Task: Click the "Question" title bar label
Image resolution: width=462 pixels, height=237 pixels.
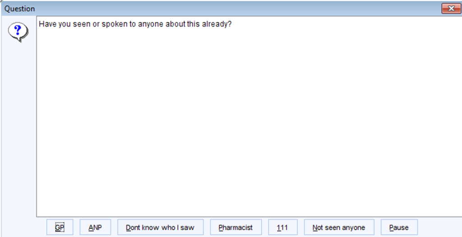Action: (x=19, y=9)
